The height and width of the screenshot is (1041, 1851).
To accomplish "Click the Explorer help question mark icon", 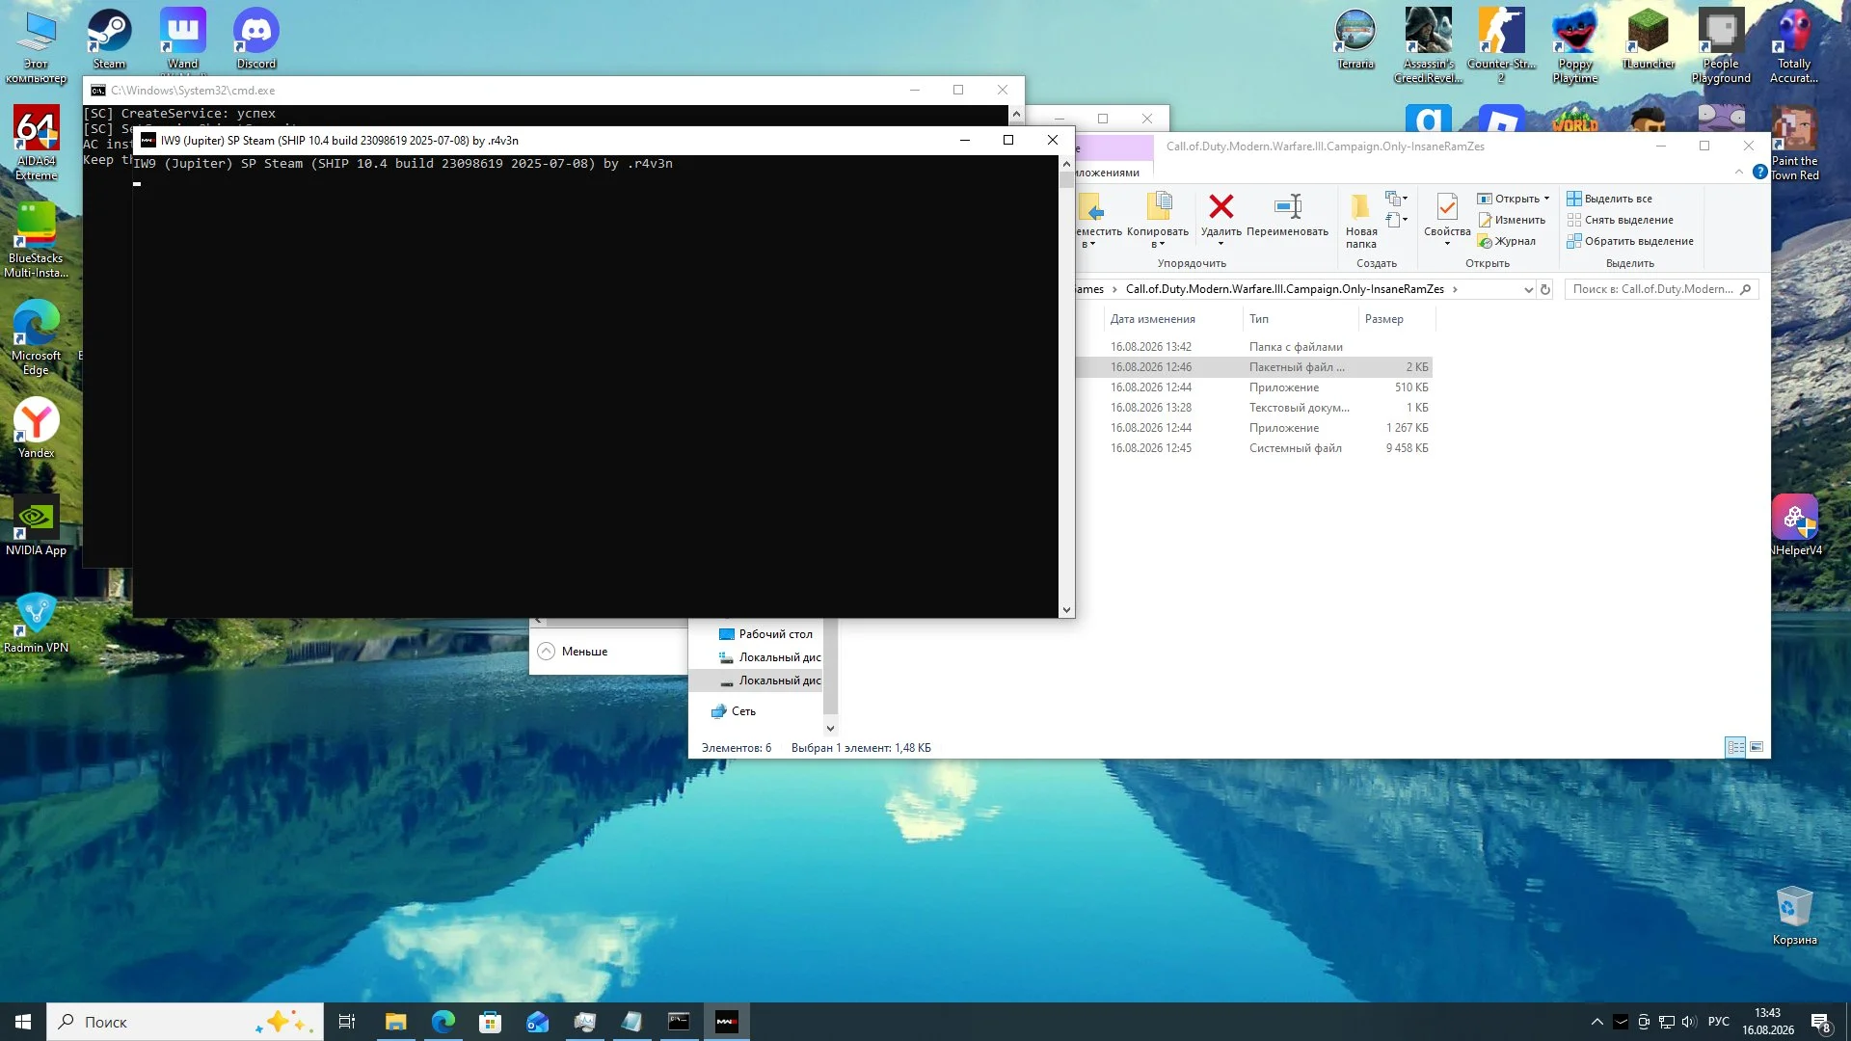I will tap(1759, 172).
